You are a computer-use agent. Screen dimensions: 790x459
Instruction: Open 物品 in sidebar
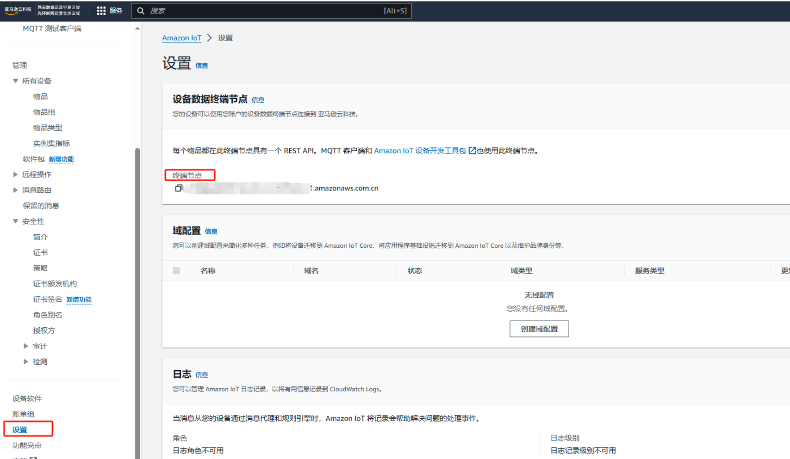pyautogui.click(x=40, y=97)
